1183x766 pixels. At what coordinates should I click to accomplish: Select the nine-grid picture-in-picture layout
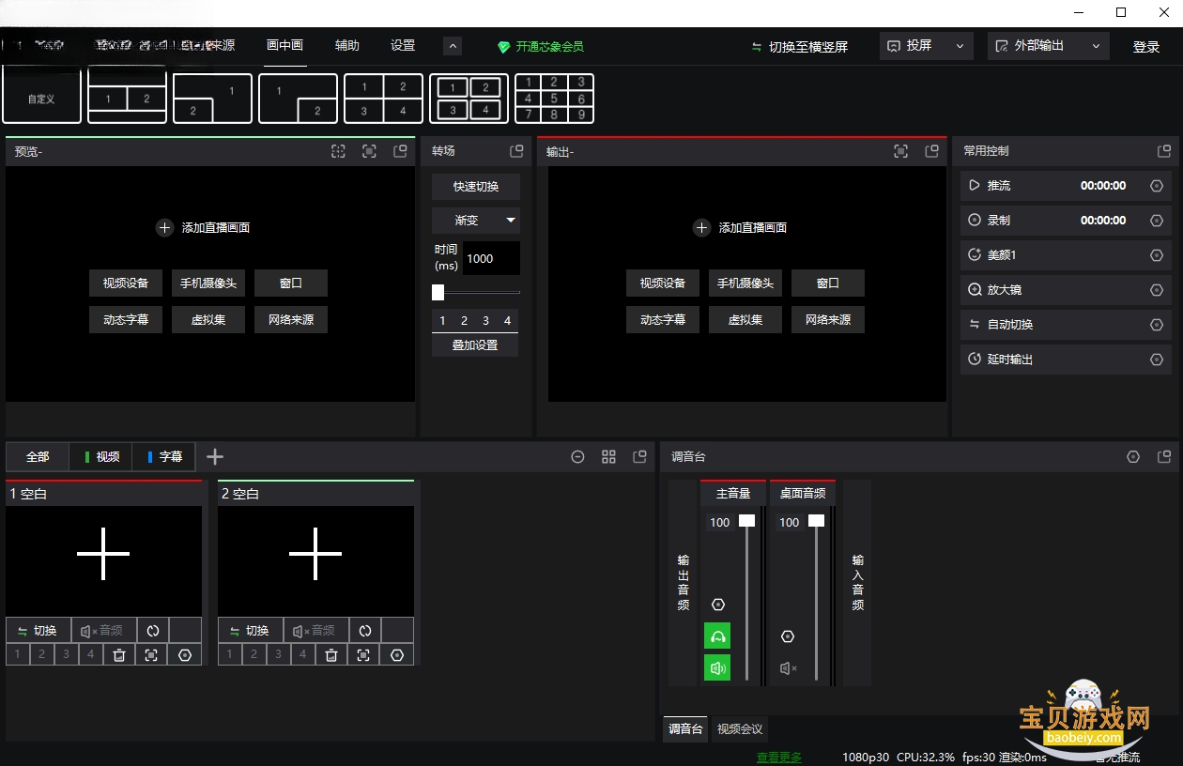click(x=554, y=98)
